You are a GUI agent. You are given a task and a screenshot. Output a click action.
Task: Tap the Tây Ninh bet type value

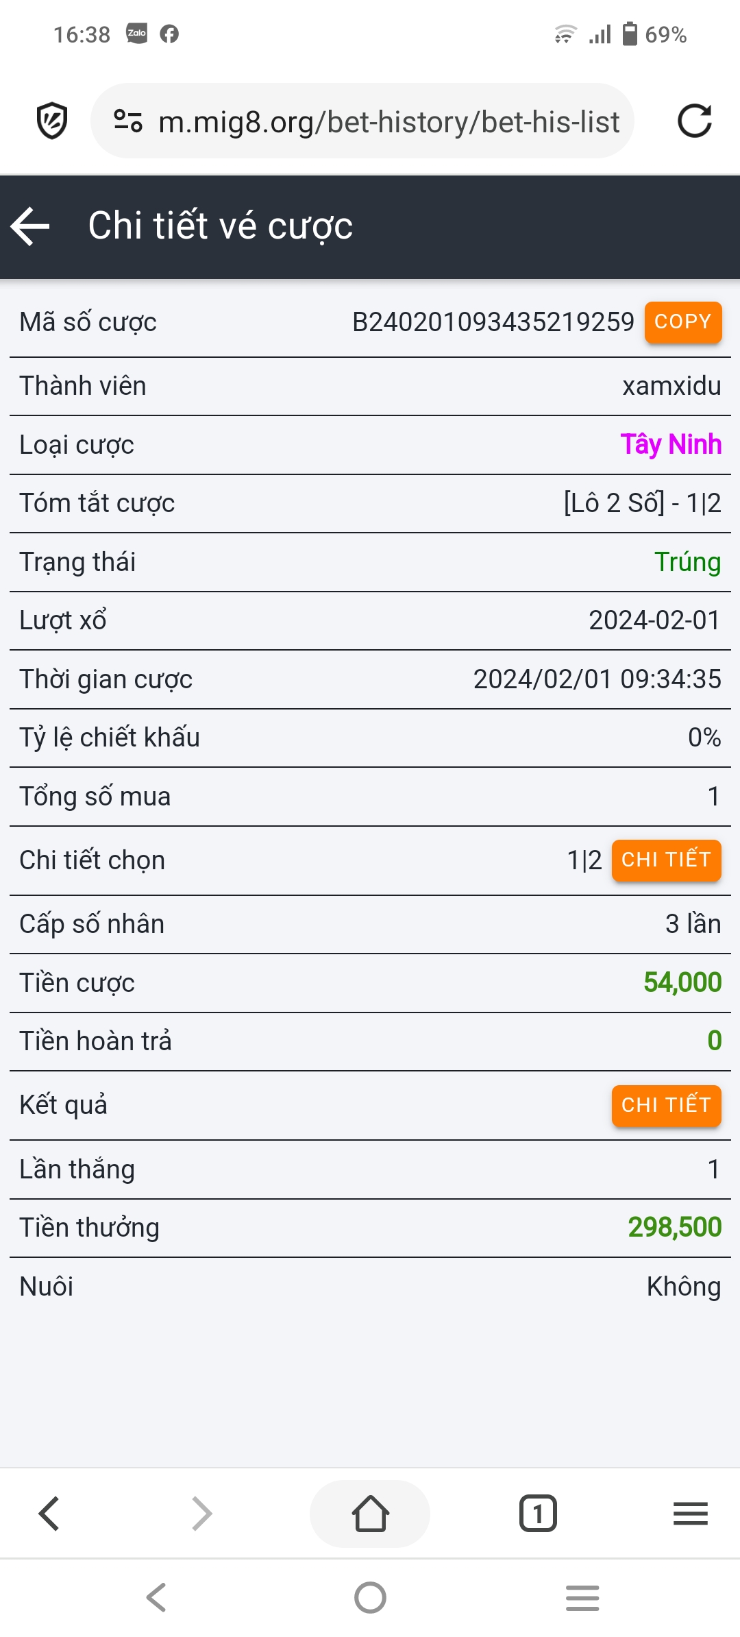[x=671, y=444]
